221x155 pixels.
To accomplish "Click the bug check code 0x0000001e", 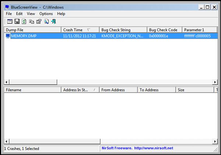I will coord(158,36).
